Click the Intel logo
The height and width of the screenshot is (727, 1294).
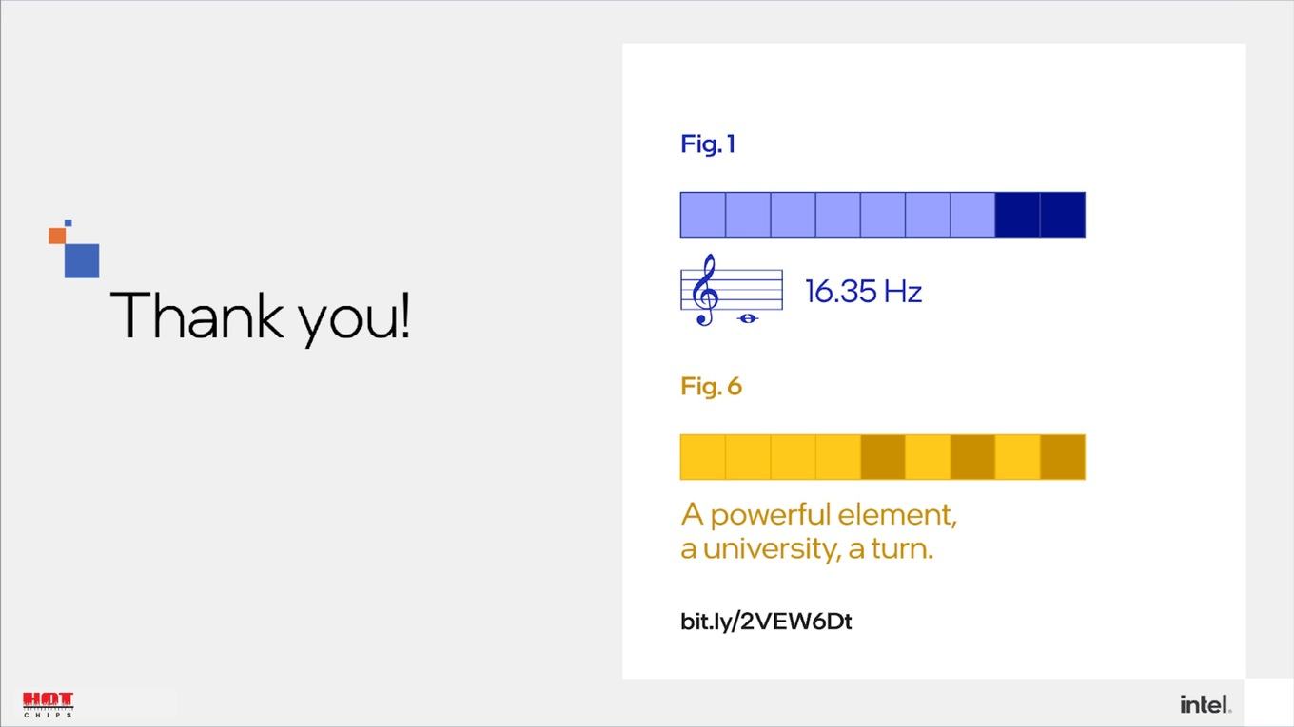coord(1206,704)
